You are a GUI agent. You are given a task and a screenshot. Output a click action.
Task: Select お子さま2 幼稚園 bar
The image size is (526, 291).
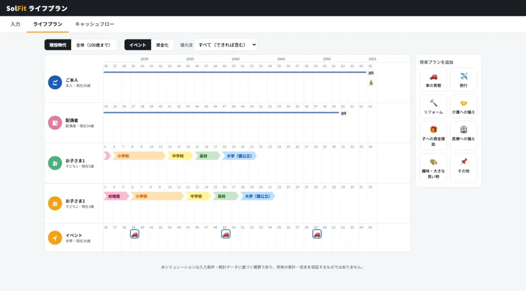pyautogui.click(x=116, y=196)
